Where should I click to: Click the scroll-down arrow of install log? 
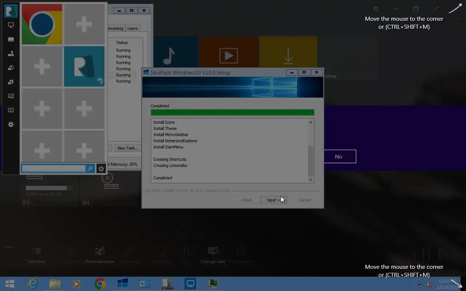click(311, 179)
